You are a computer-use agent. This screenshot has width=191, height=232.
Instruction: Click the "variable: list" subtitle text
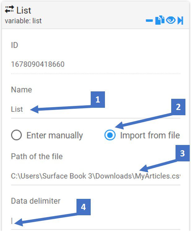click(23, 21)
